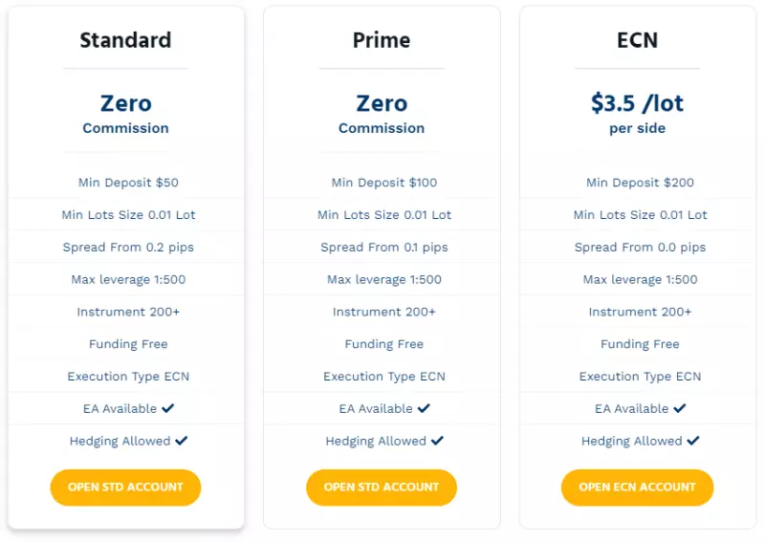Click the Min Deposit $100 row
The image size is (765, 542).
point(384,183)
